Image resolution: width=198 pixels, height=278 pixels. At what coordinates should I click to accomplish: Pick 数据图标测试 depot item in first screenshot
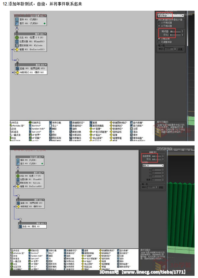click(x=118, y=123)
